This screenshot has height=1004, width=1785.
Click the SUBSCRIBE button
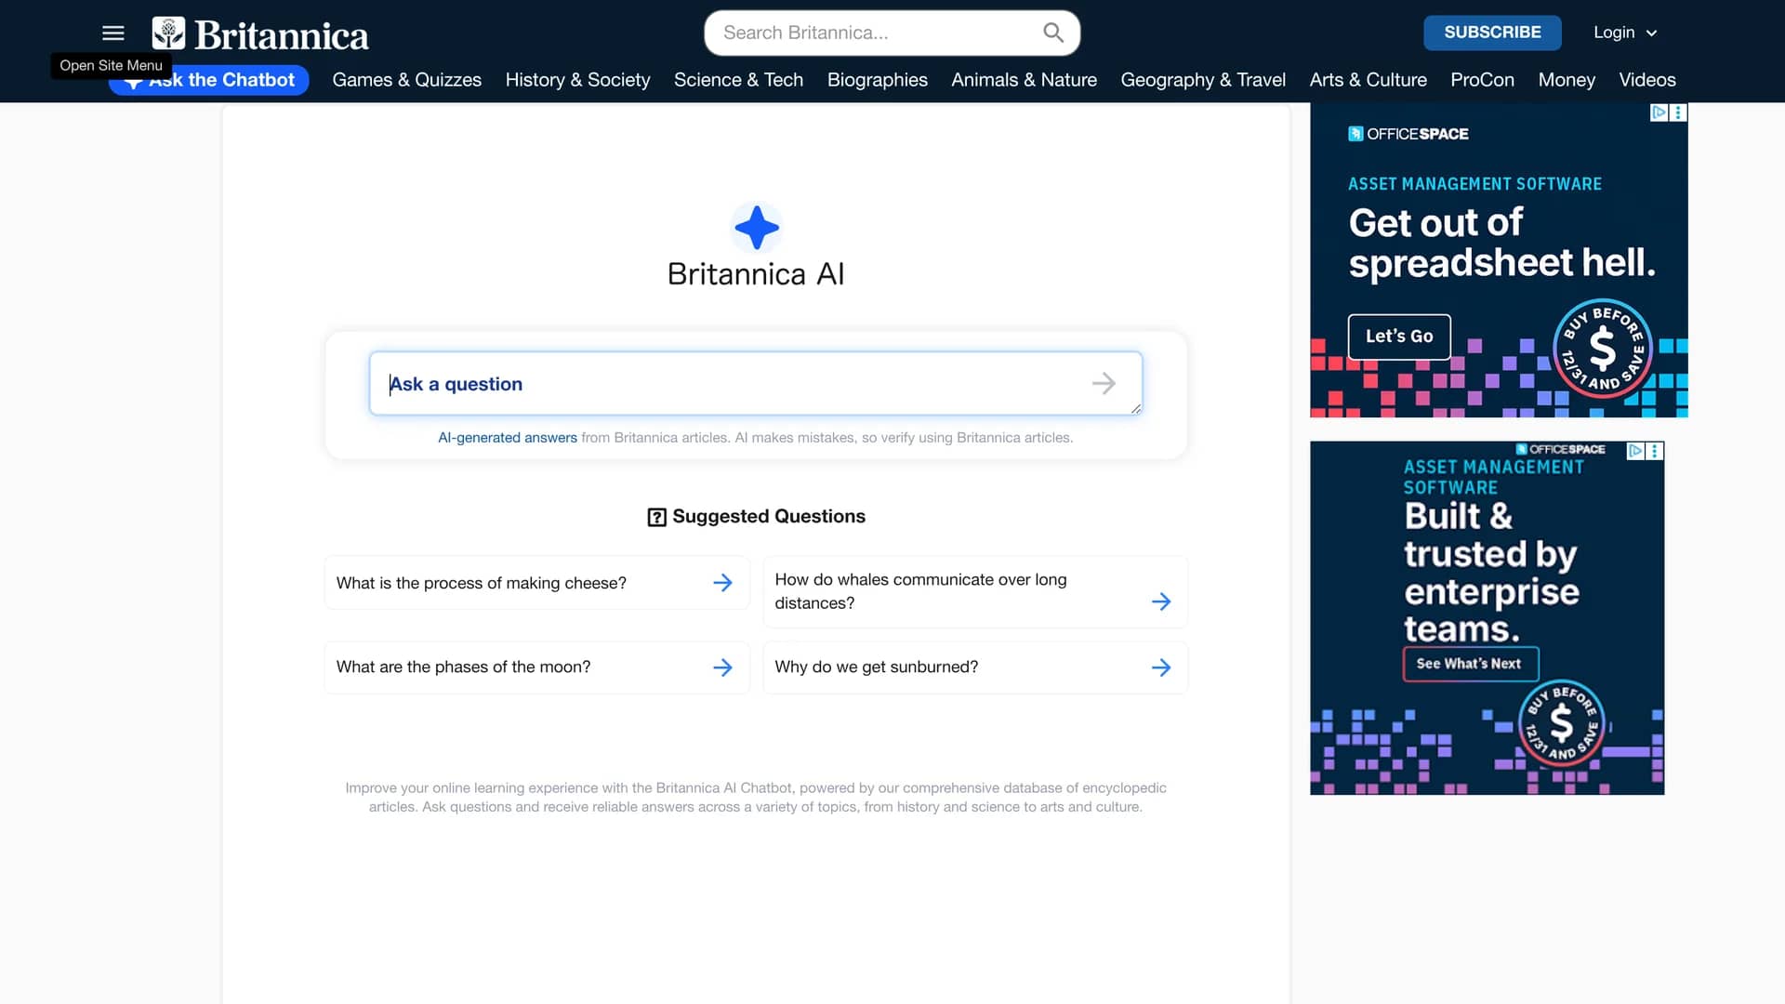click(1492, 33)
